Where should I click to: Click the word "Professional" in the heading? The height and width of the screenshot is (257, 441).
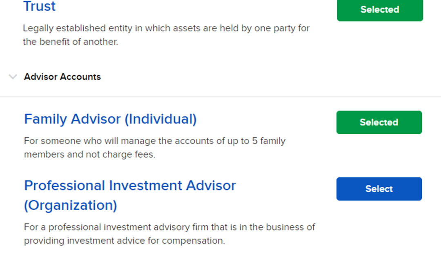tap(64, 186)
